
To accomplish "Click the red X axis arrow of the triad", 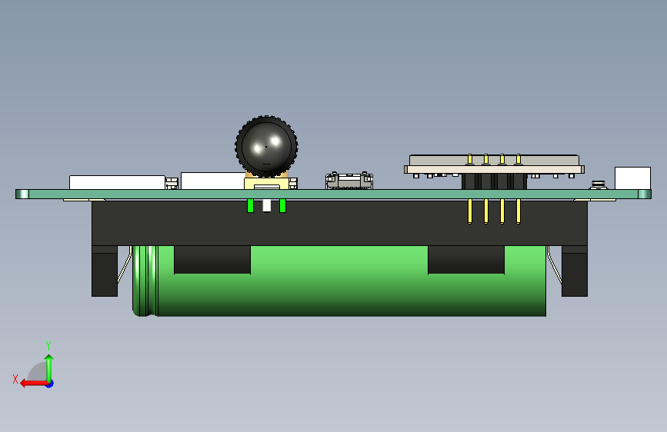I will coord(34,384).
